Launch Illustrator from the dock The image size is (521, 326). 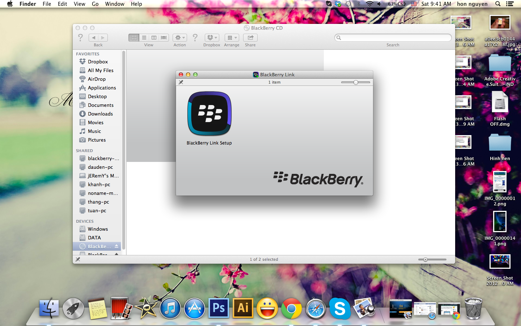tap(243, 308)
